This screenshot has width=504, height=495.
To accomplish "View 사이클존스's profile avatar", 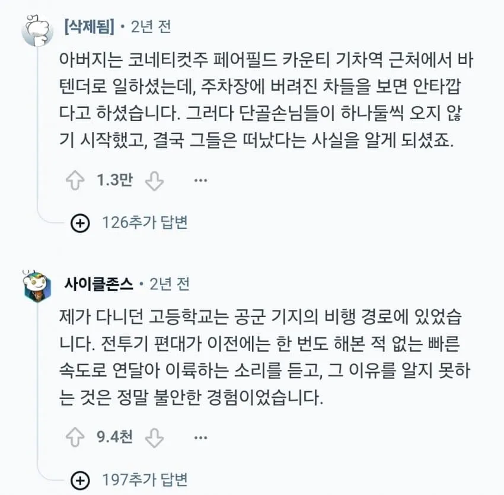I will click(x=37, y=286).
